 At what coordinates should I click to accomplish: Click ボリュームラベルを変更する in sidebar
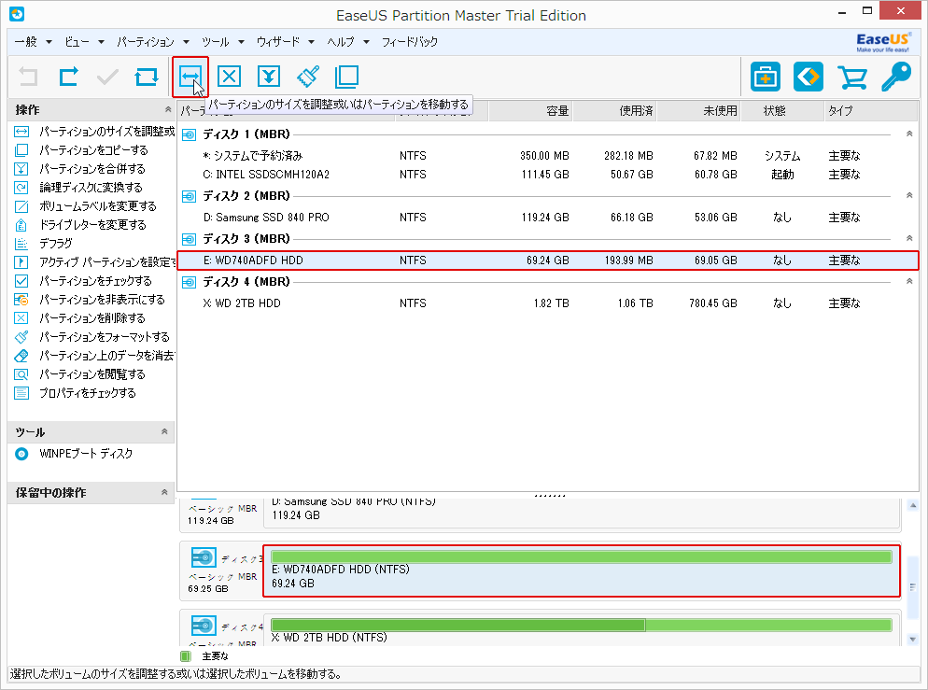[x=98, y=206]
